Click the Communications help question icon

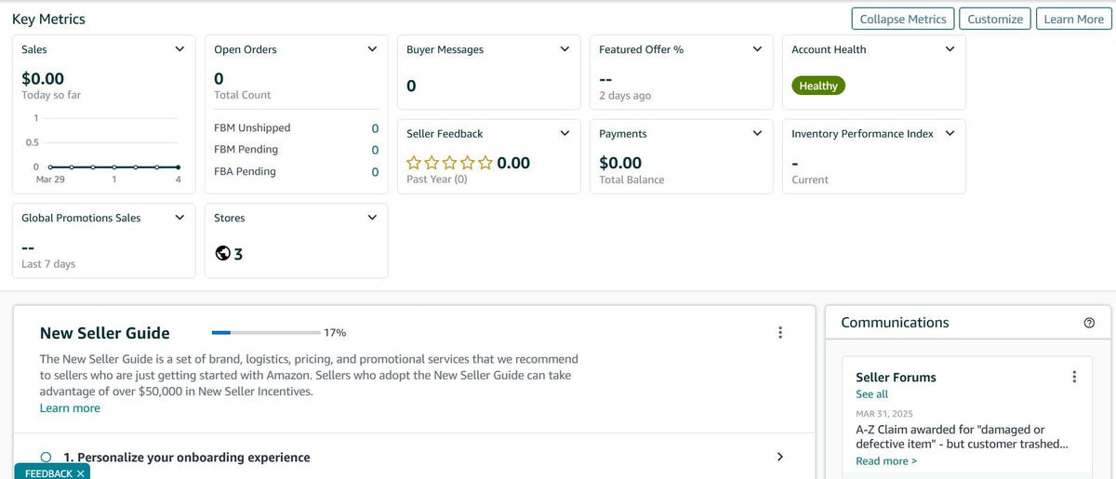(x=1089, y=323)
